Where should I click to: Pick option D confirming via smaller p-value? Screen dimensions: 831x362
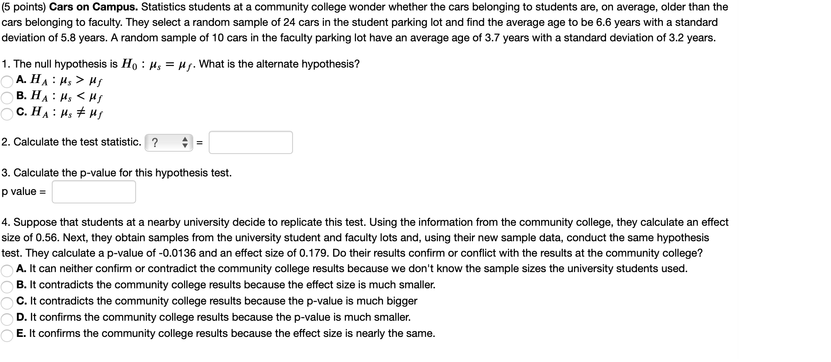tap(7, 317)
